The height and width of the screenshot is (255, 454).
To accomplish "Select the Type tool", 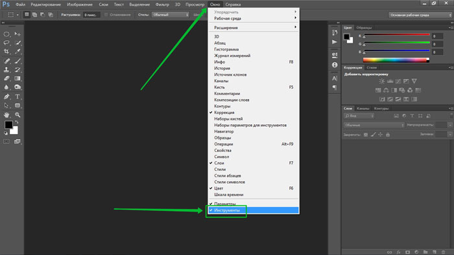I will point(18,96).
